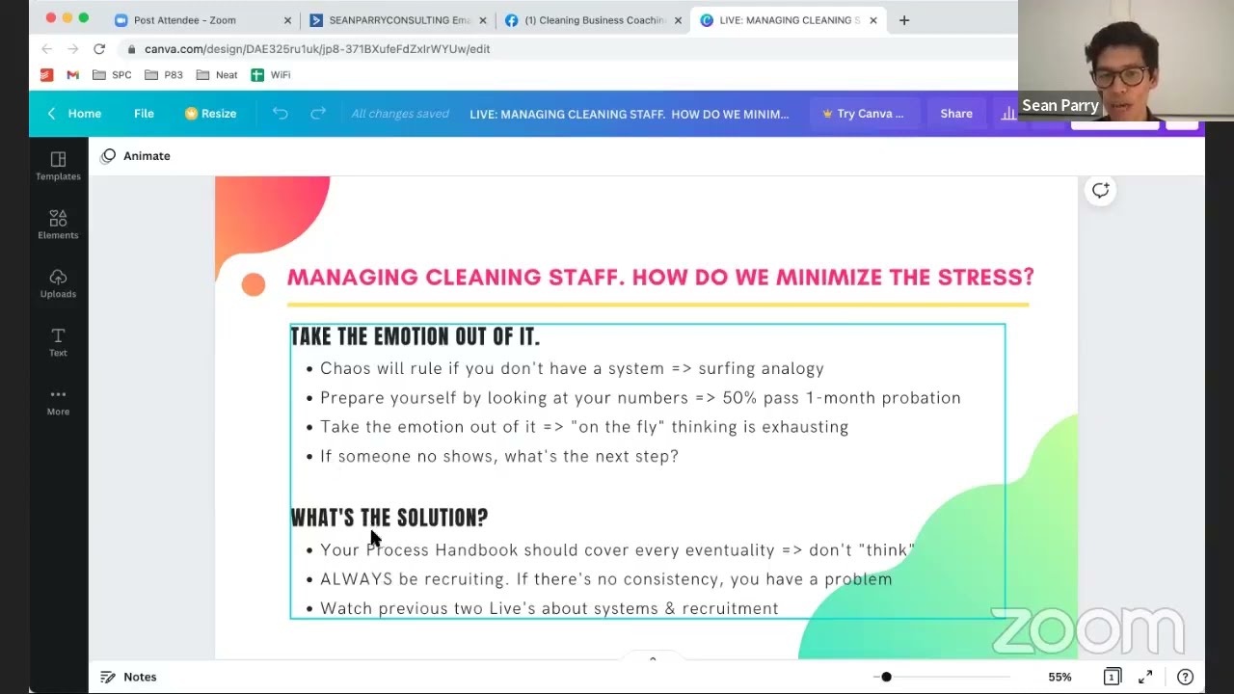1234x694 pixels.
Task: Open the red bookmark icon before Gmail
Action: (x=46, y=74)
